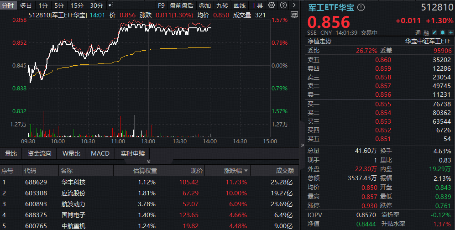Screen dimensions: 455x230
Task: Open 净值走势 net value trend link
Action: point(319,41)
